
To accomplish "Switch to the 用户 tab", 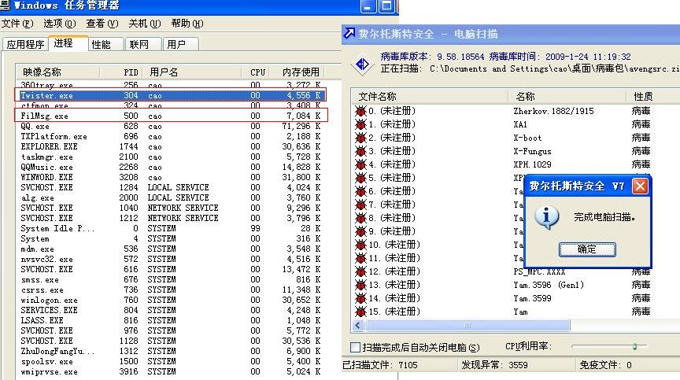I will 180,44.
